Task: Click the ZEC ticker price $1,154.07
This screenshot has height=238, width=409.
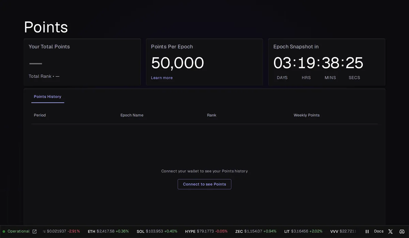Action: [253, 232]
